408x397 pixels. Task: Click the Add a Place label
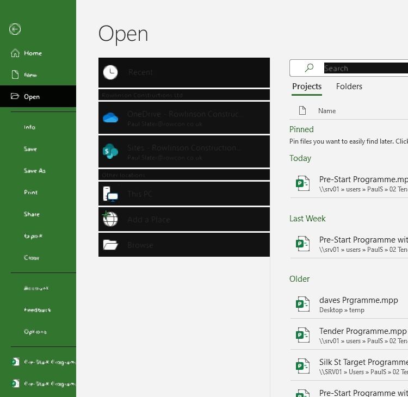(x=149, y=220)
